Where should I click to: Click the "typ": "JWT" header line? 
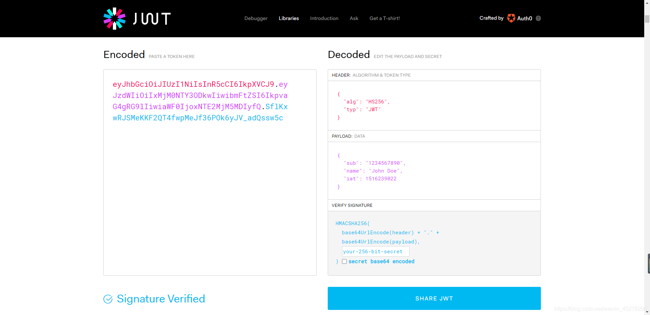click(x=362, y=110)
